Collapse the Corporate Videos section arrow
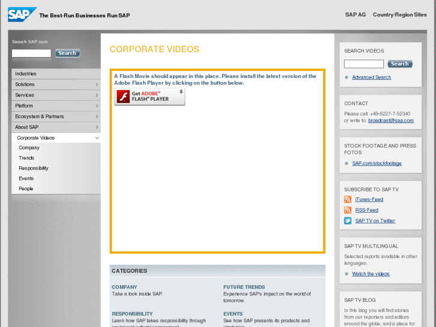The width and height of the screenshot is (436, 327). 97,138
